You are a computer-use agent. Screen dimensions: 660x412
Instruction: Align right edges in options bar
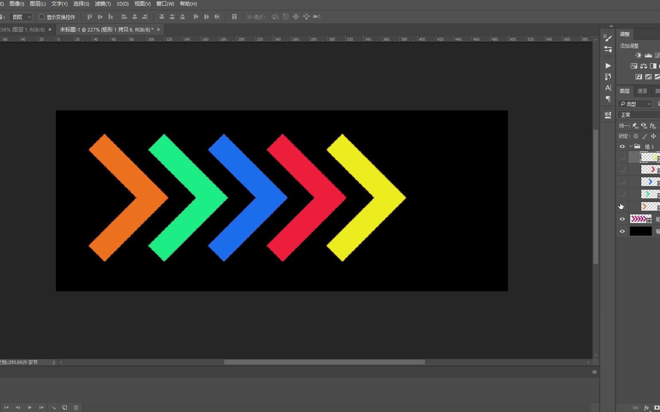pyautogui.click(x=145, y=17)
